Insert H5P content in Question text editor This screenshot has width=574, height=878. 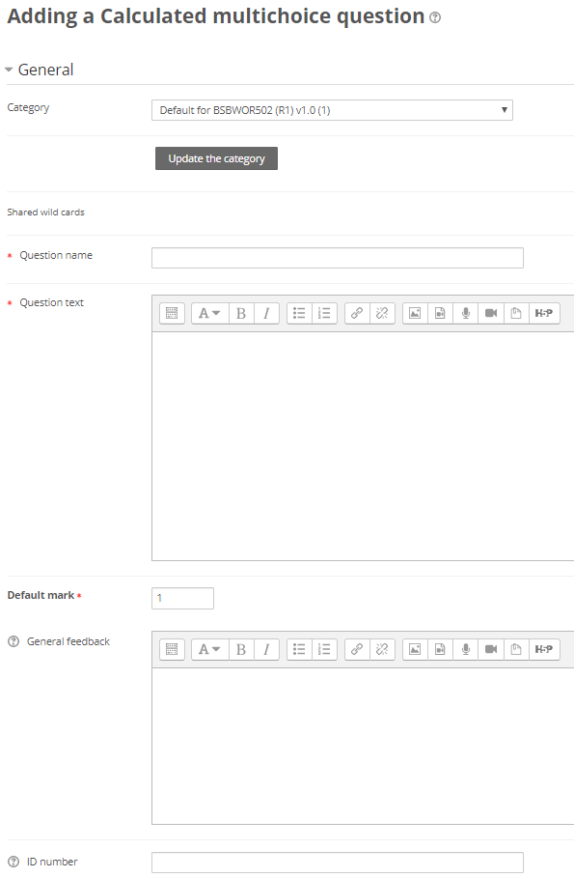tap(544, 313)
